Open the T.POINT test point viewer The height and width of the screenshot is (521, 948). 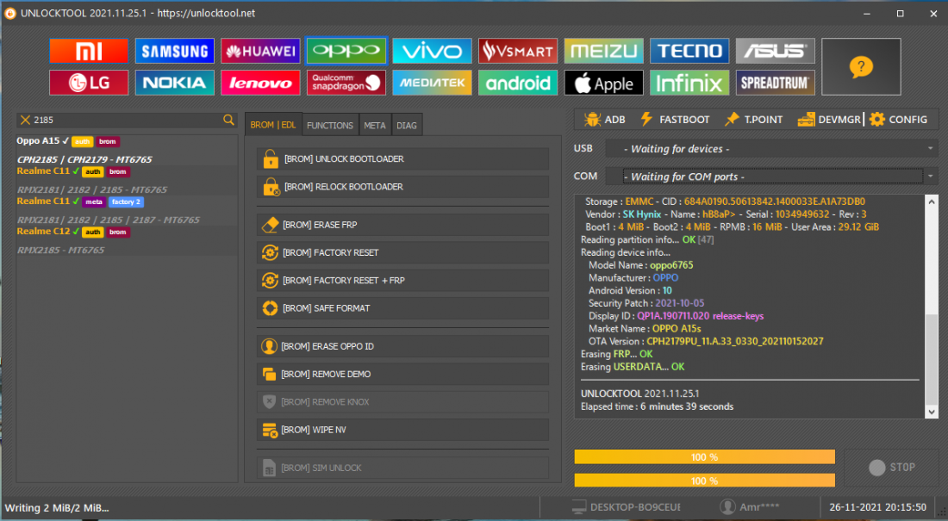point(754,119)
